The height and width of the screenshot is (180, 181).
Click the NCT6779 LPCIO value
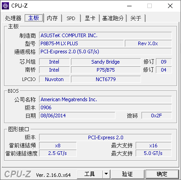(x=106, y=79)
